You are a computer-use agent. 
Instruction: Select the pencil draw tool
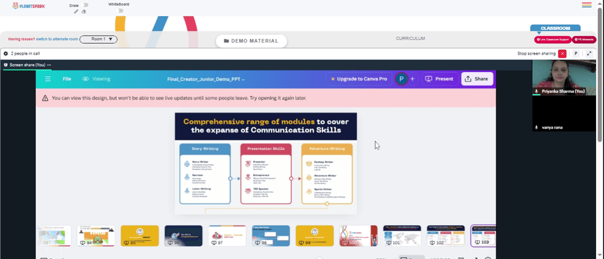pos(76,11)
